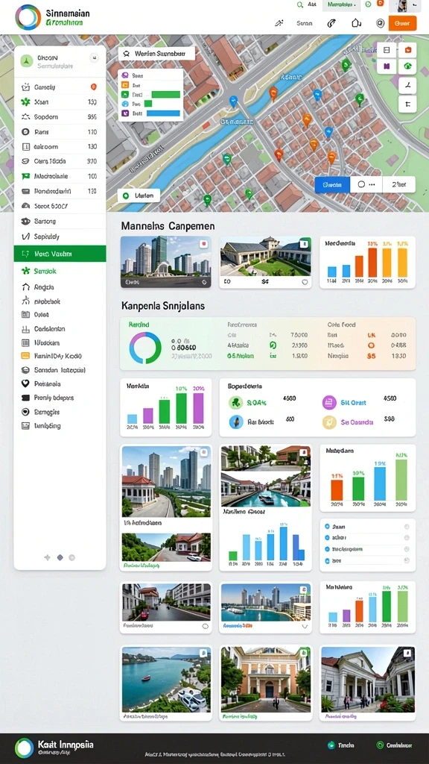
Task: Toggle the corner badge on the skyline card
Action: point(204,244)
